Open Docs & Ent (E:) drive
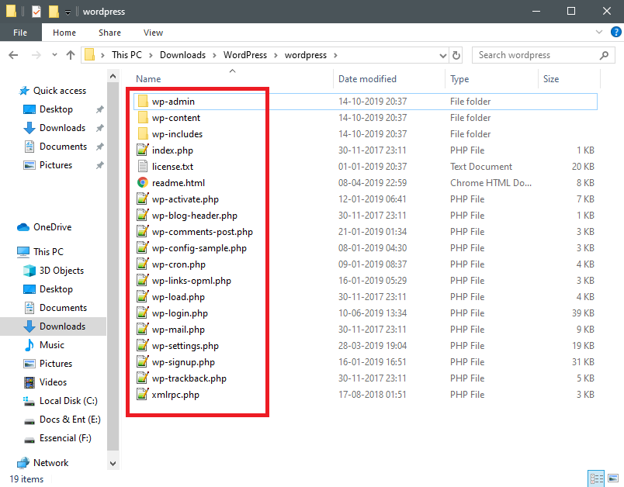624x487 pixels. coord(70,420)
